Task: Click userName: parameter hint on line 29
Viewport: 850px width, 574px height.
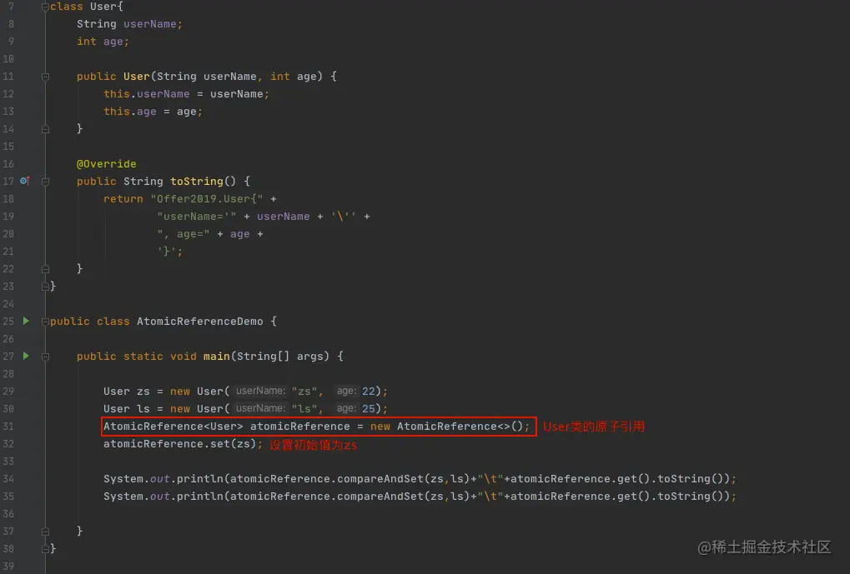Action: (x=260, y=391)
